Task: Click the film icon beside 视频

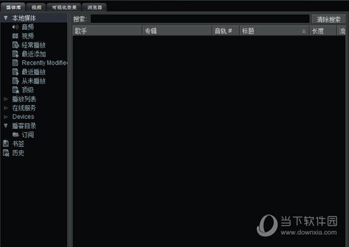Action: 15,36
